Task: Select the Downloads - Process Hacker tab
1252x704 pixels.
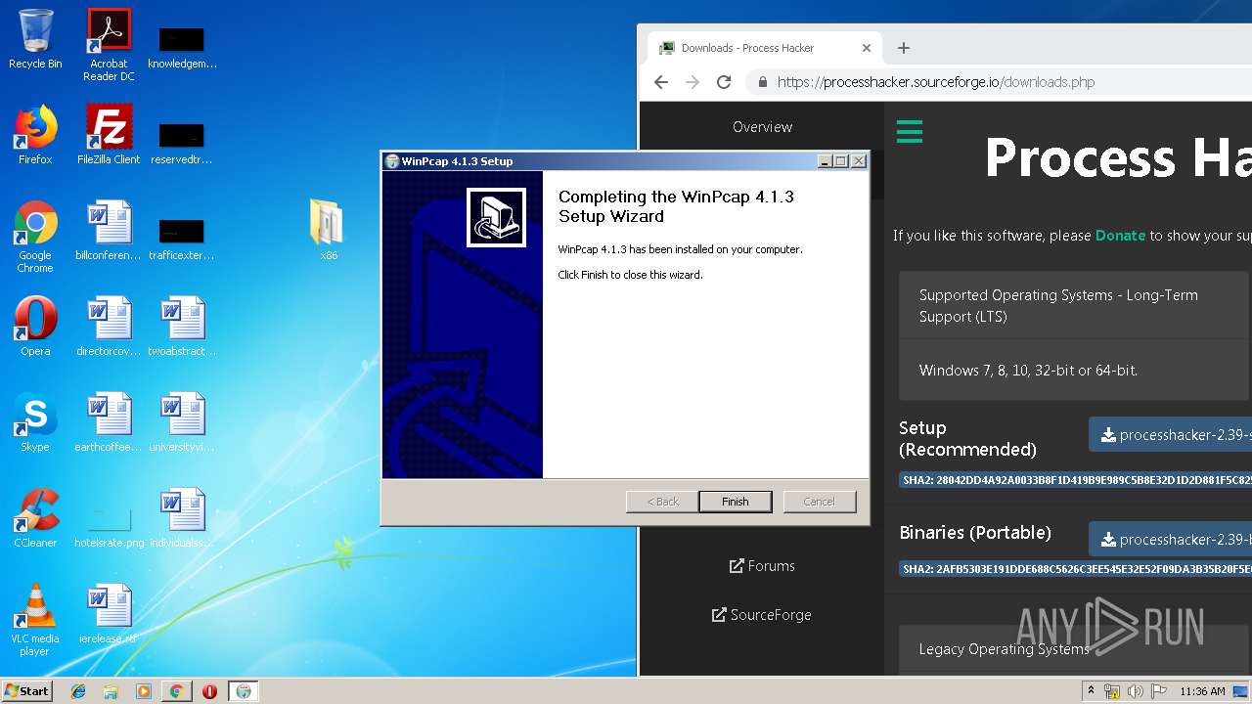Action: [765, 48]
